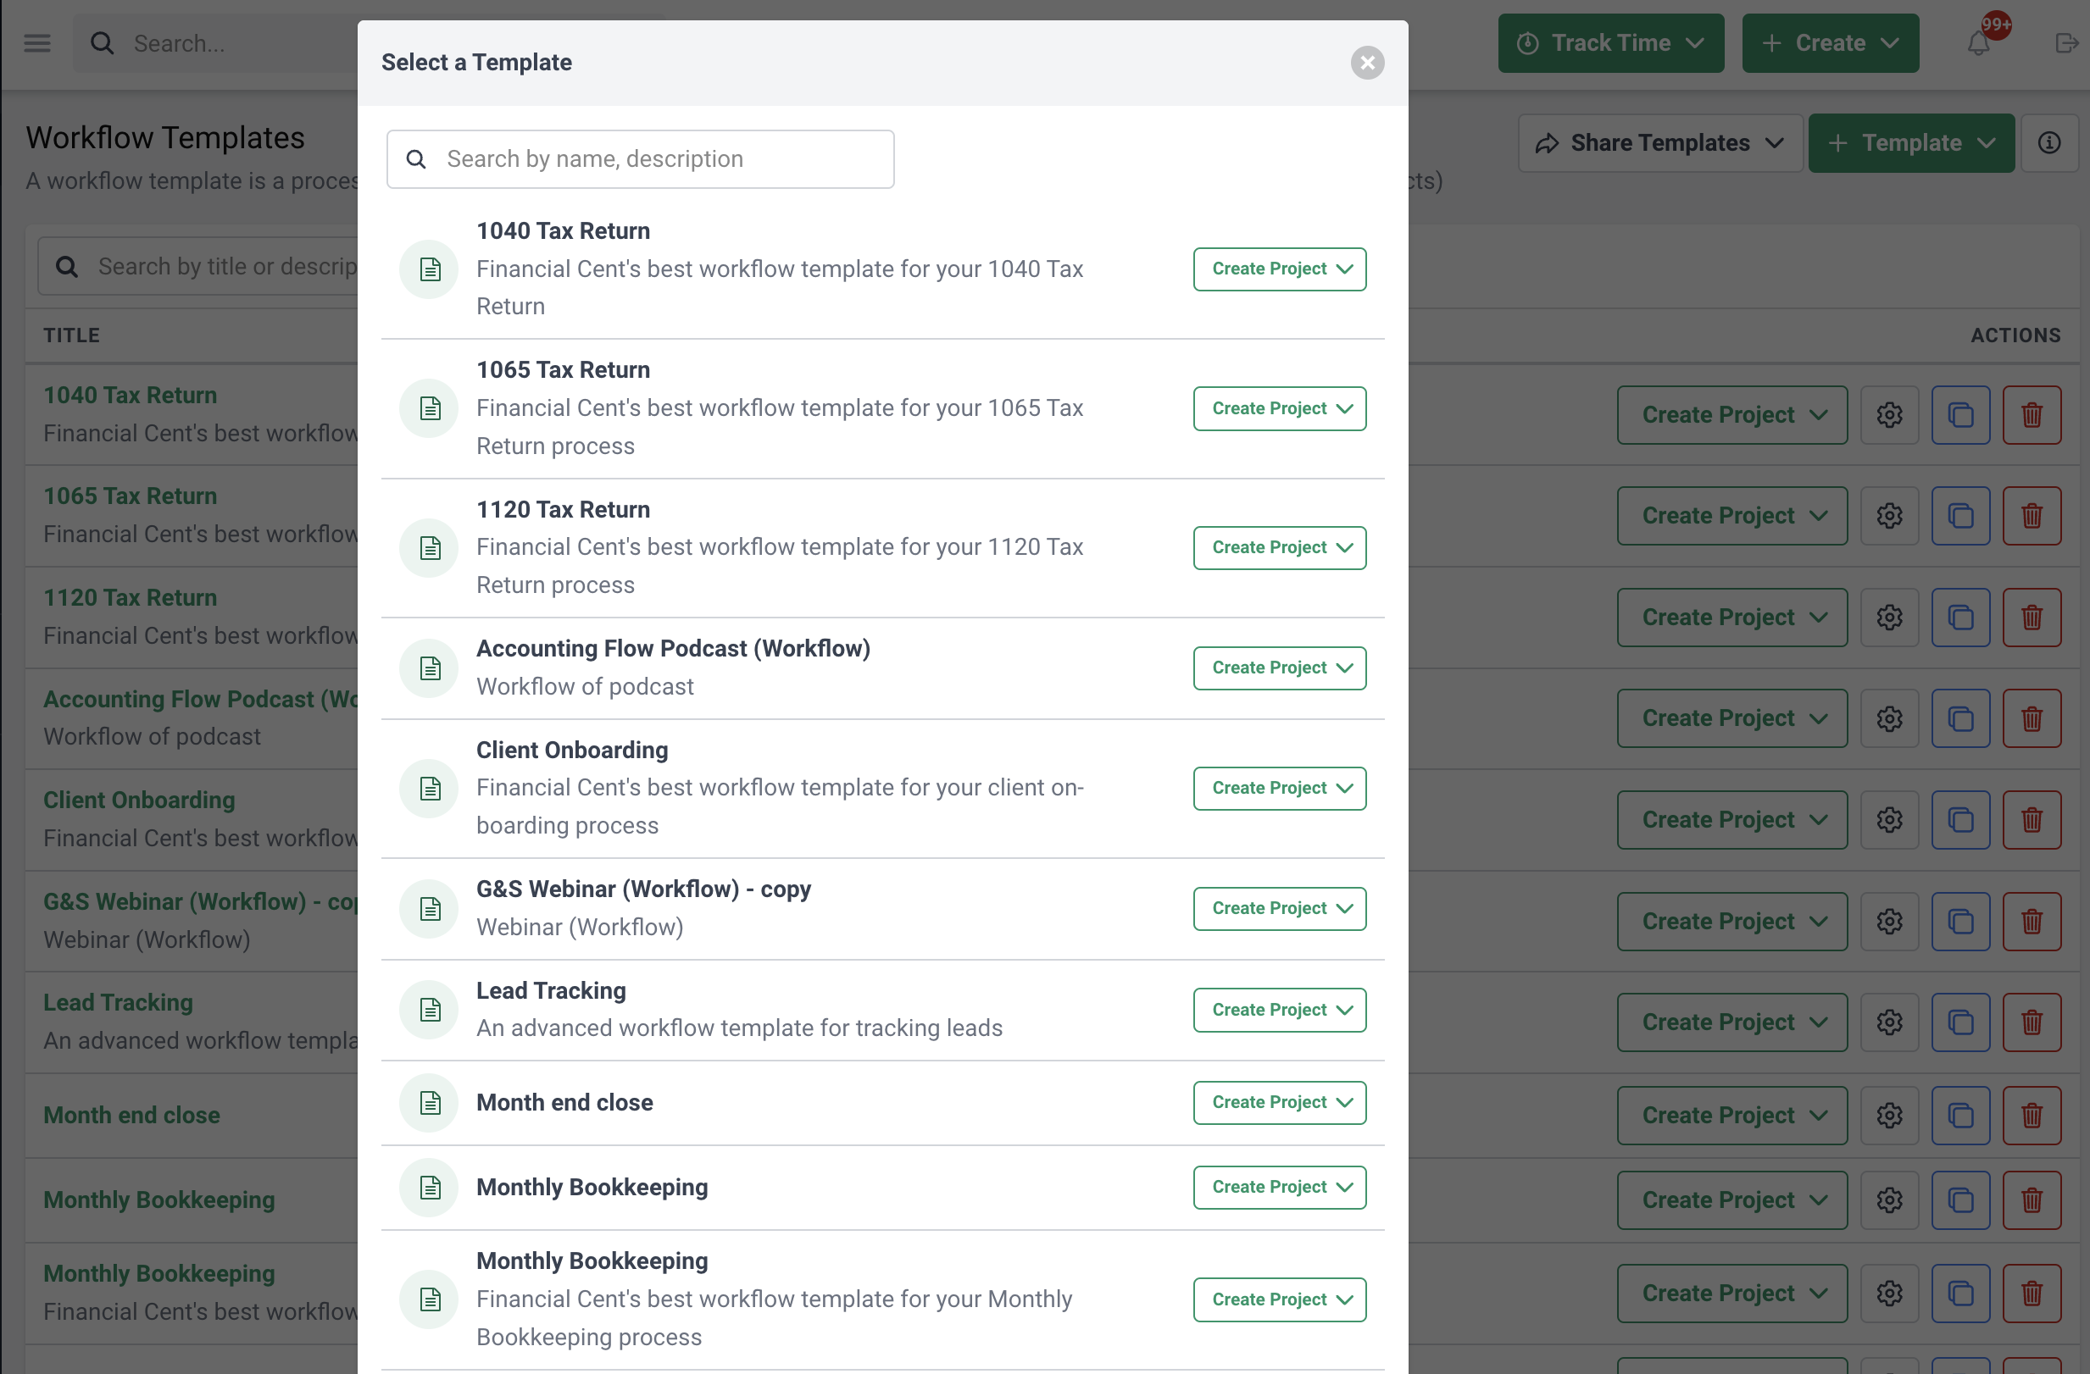The image size is (2090, 1374).
Task: Click the Accounting Flow Podcast document icon
Action: 429,668
